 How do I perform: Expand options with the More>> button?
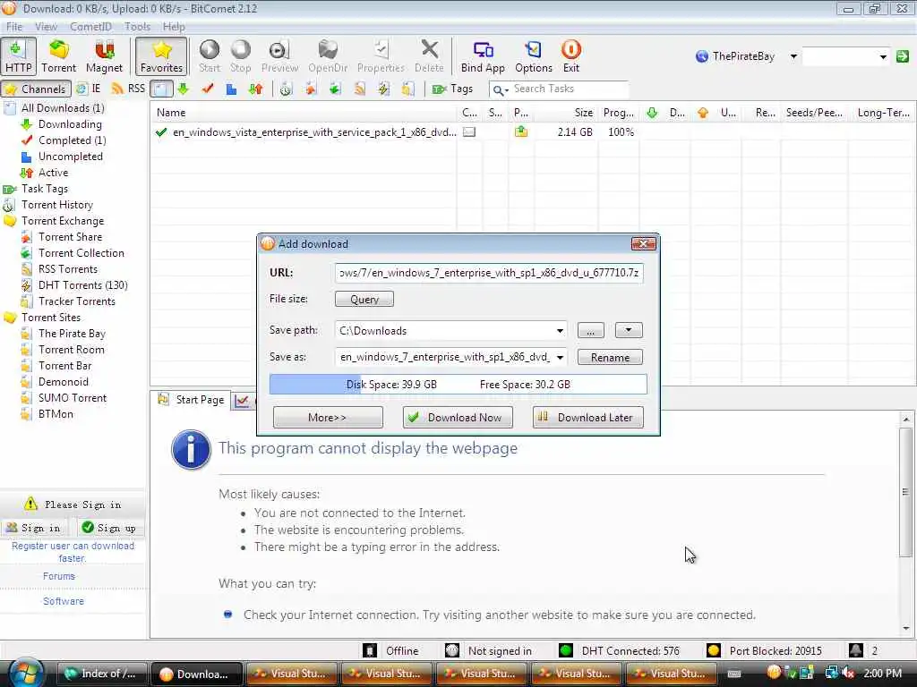pos(328,417)
